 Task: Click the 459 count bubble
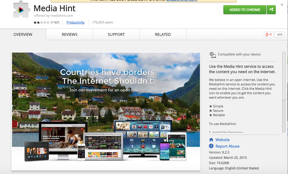pos(279,35)
